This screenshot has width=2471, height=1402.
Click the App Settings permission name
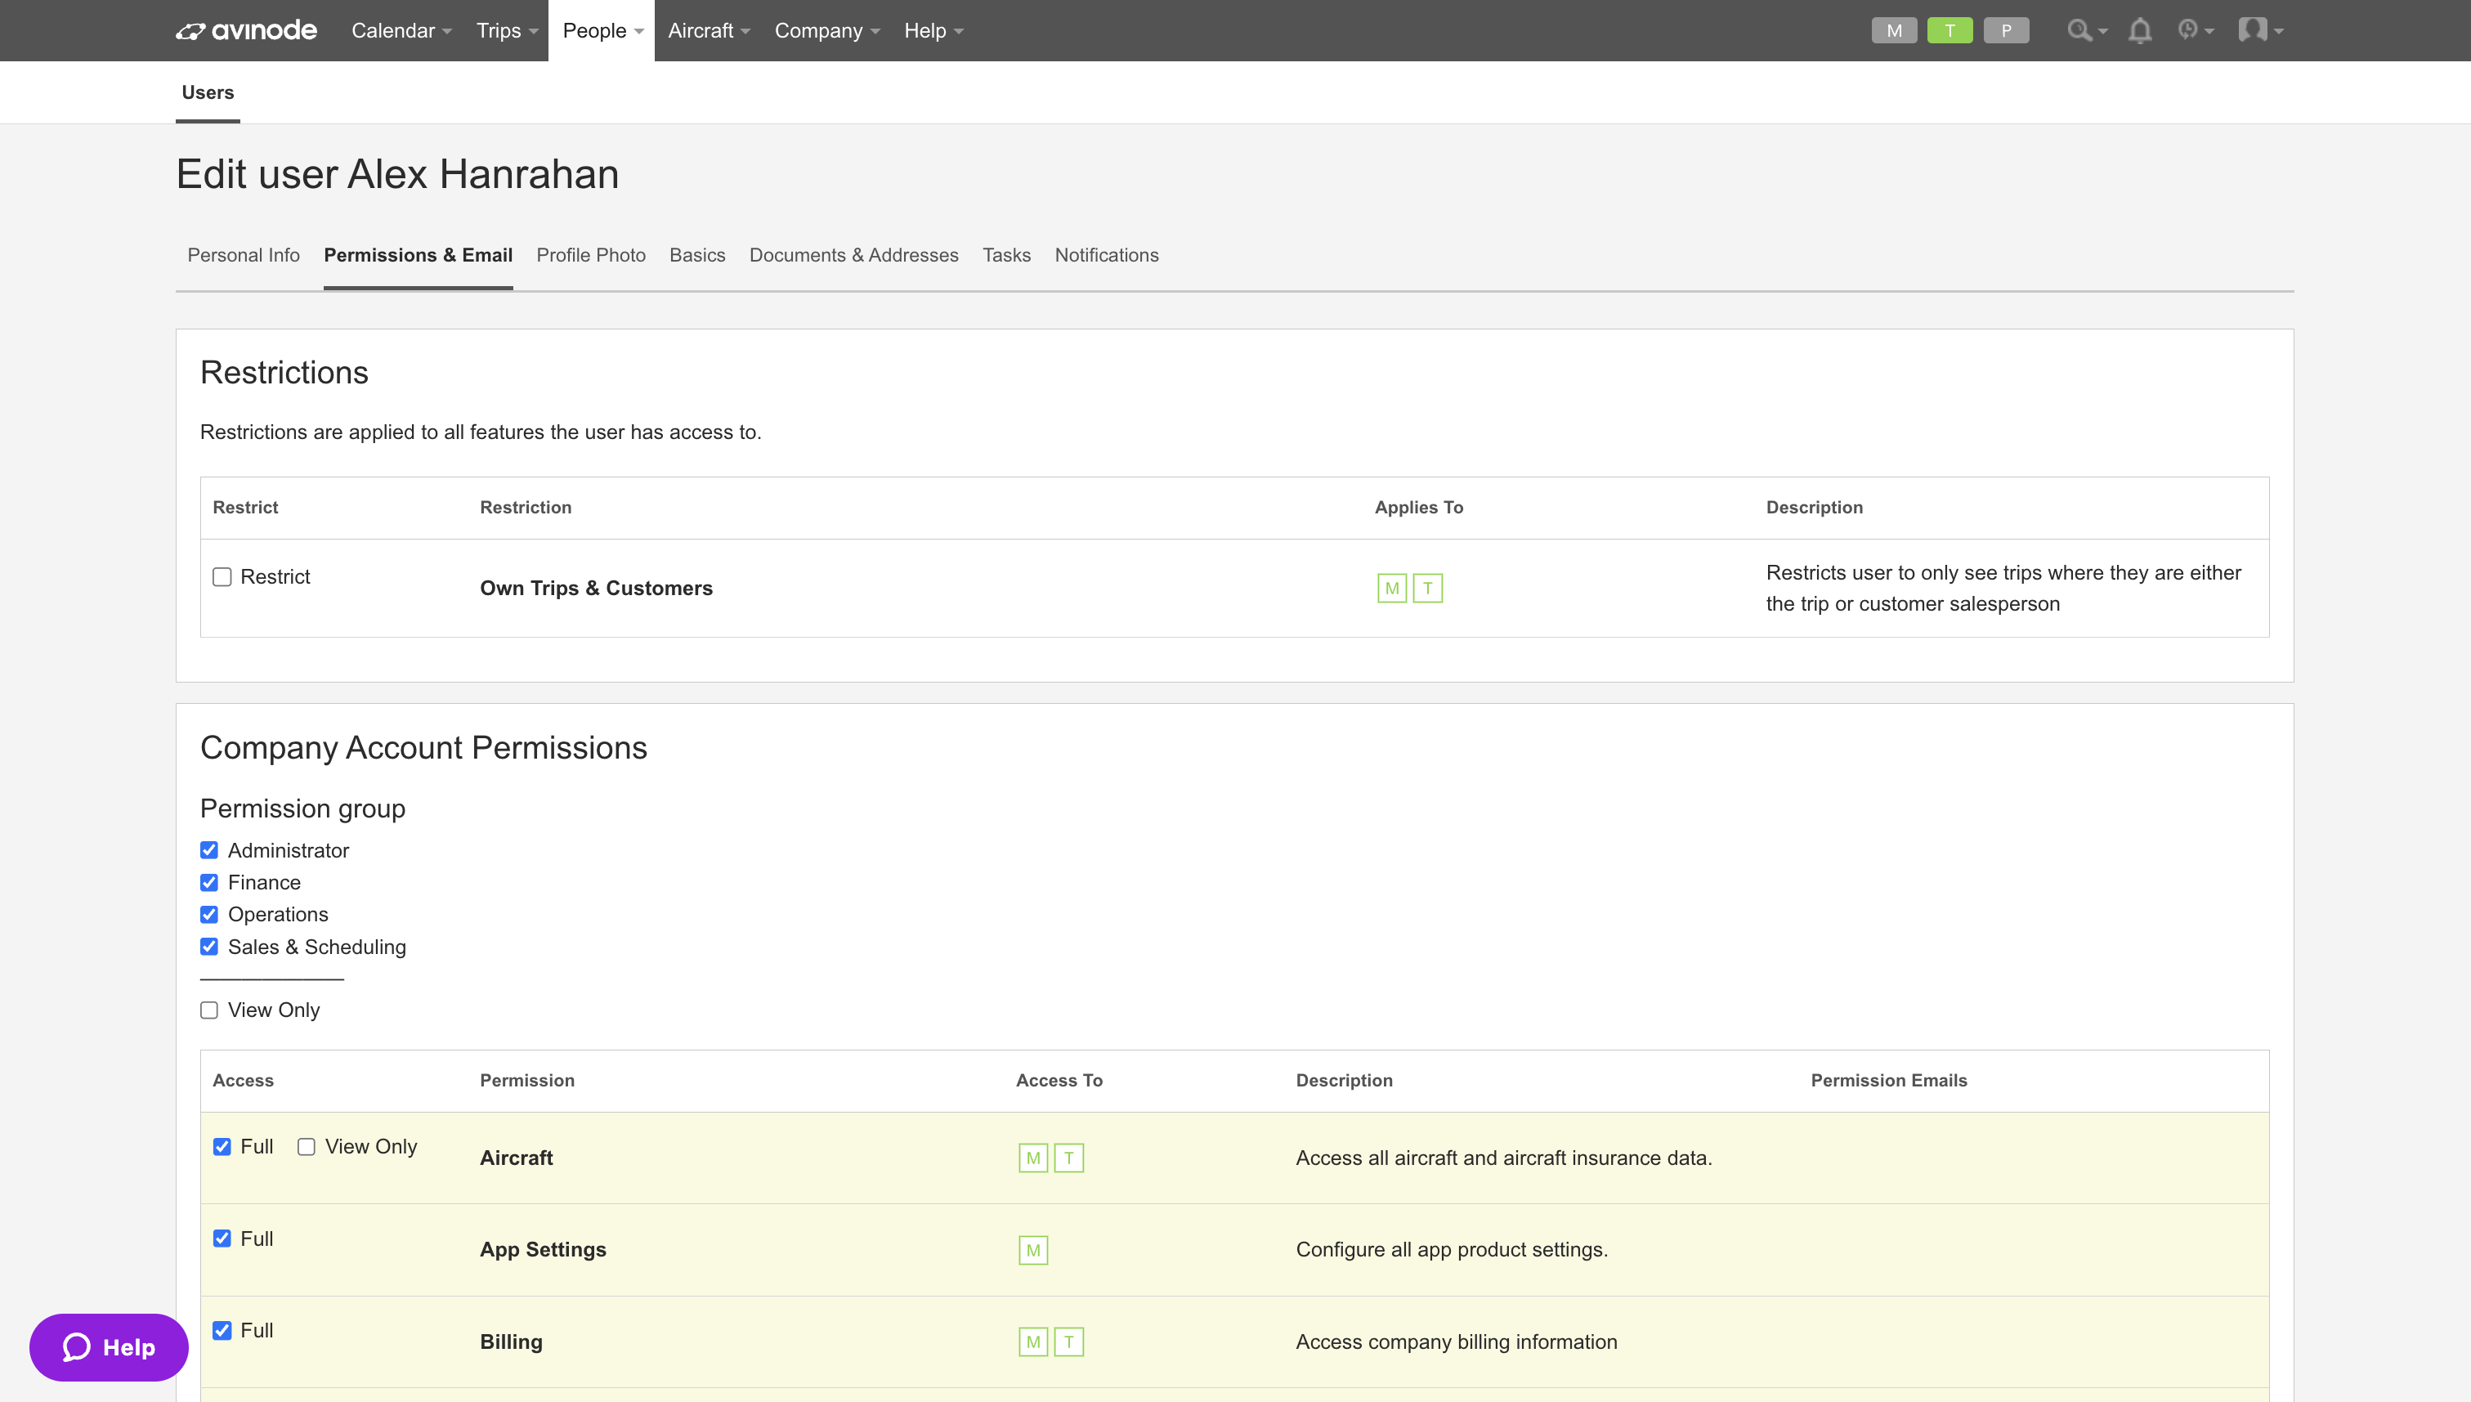[x=543, y=1250]
